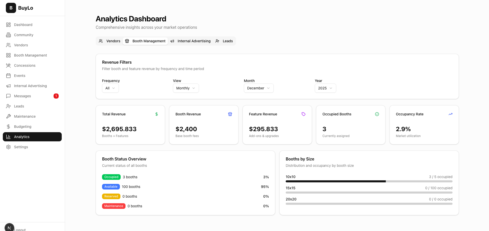489x231 pixels.
Task: Select the Reserved status badge
Action: coord(111,196)
